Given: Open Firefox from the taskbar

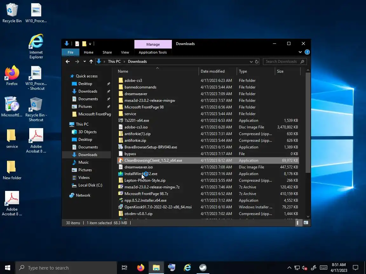Looking at the screenshot, I should point(140,268).
